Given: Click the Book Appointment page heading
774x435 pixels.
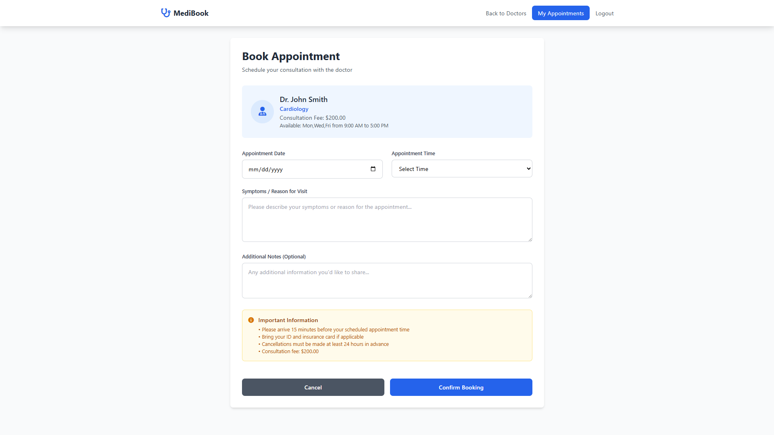Looking at the screenshot, I should [x=291, y=56].
